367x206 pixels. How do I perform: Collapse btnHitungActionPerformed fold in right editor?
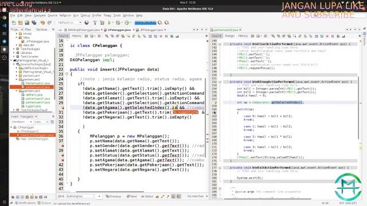pyautogui.click(x=220, y=82)
